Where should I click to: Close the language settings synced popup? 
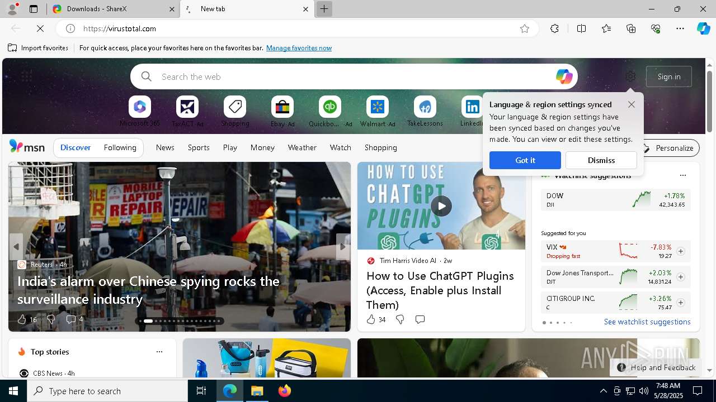pos(632,104)
